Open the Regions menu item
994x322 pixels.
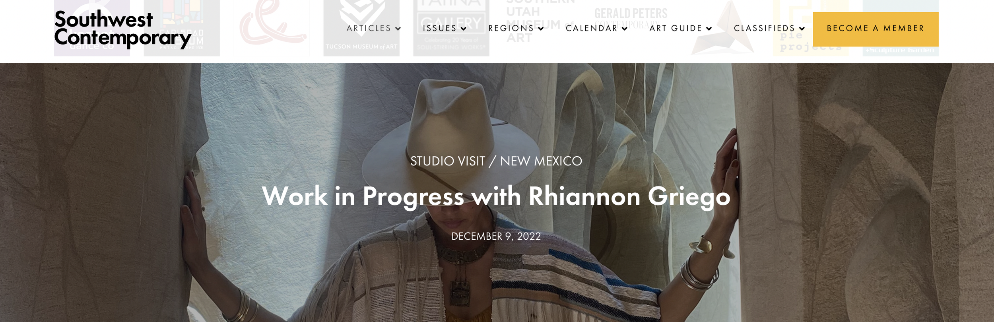click(x=511, y=28)
